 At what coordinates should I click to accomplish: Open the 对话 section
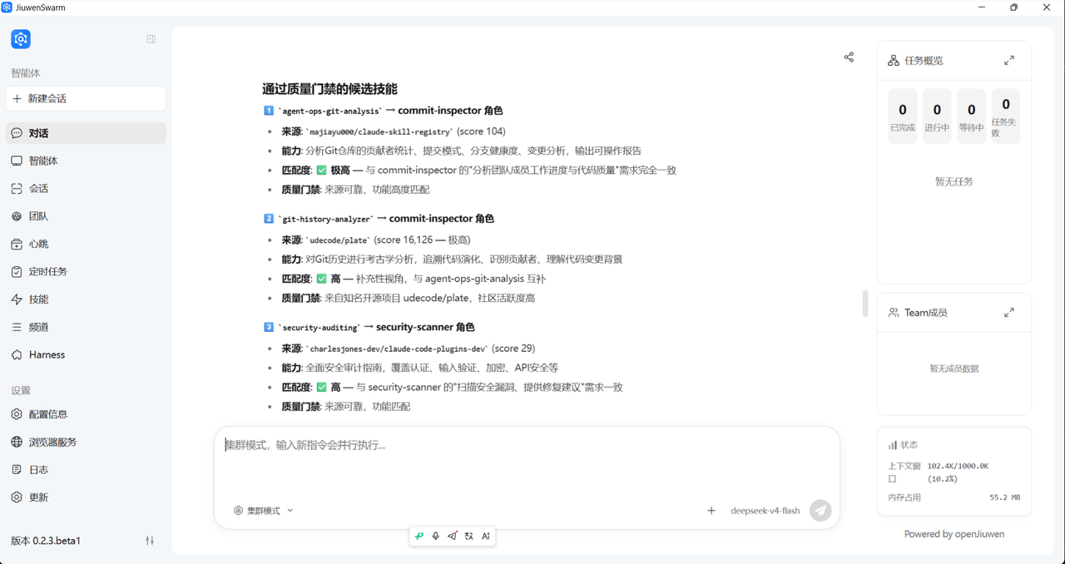[x=86, y=133]
